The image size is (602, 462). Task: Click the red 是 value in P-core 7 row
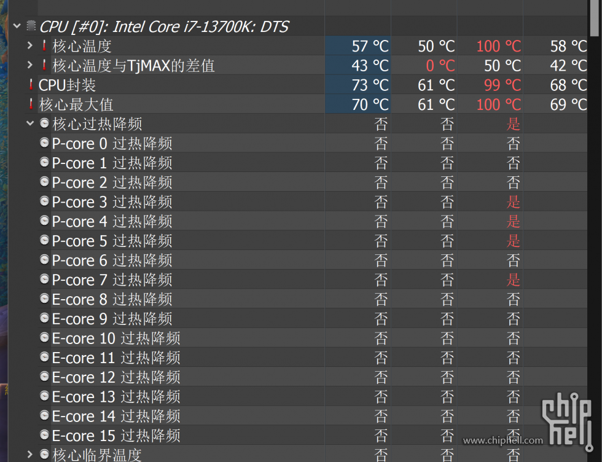pyautogui.click(x=514, y=280)
